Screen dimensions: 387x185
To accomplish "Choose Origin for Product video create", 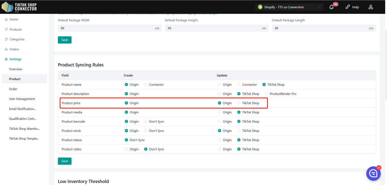I will 126,149.
